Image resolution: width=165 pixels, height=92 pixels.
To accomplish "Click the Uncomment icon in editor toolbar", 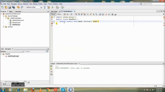I will [x=115, y=14].
